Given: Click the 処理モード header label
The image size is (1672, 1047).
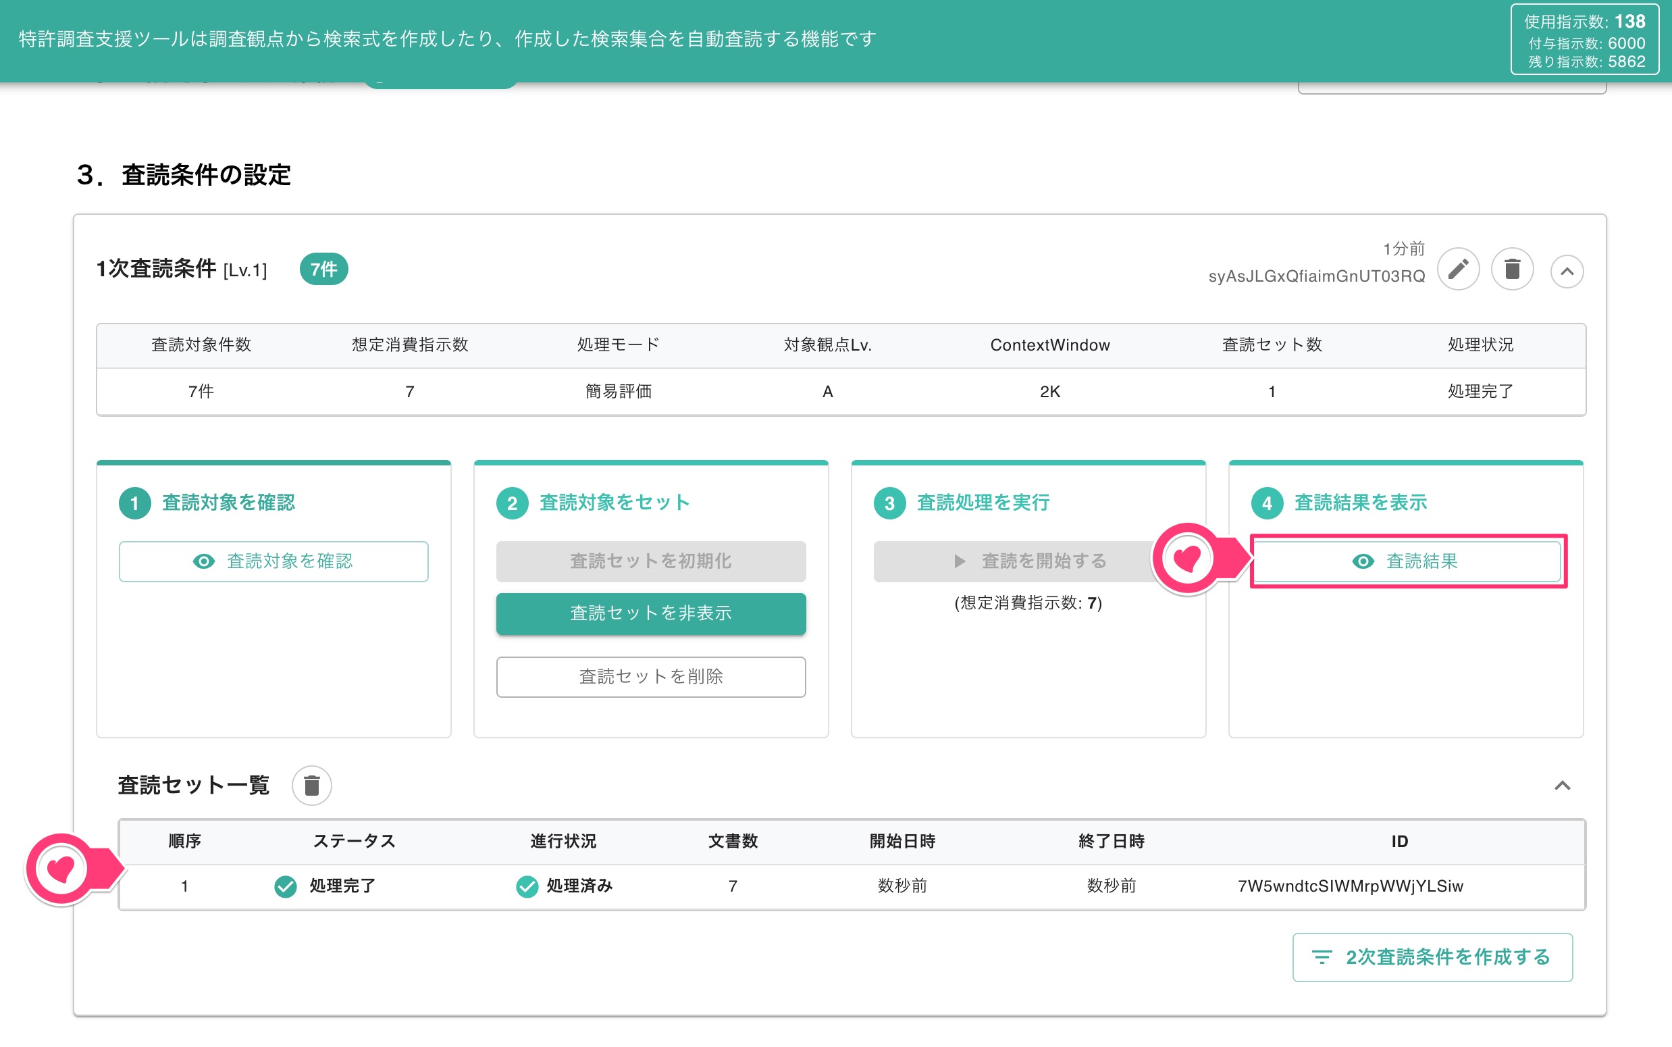Looking at the screenshot, I should click(x=618, y=345).
